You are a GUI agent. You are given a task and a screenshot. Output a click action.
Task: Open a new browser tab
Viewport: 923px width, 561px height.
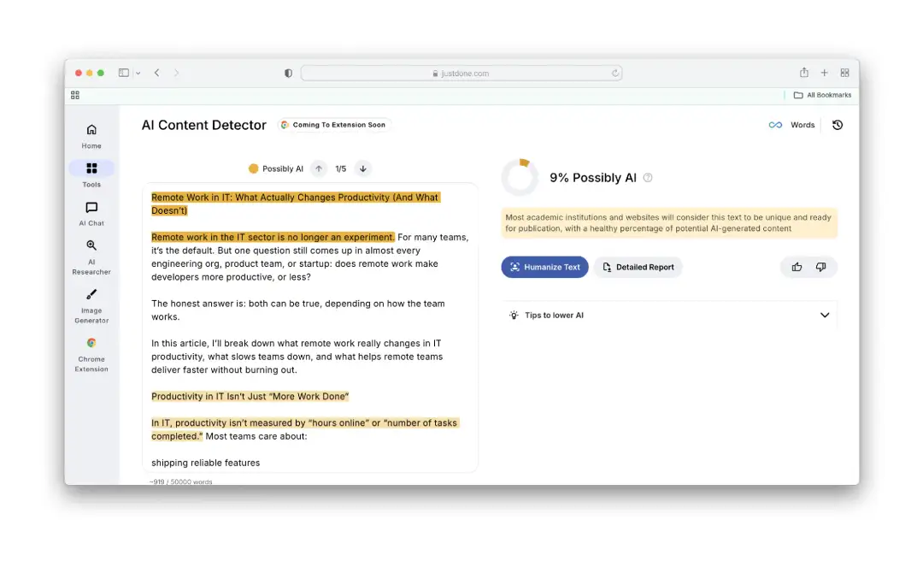(x=824, y=73)
